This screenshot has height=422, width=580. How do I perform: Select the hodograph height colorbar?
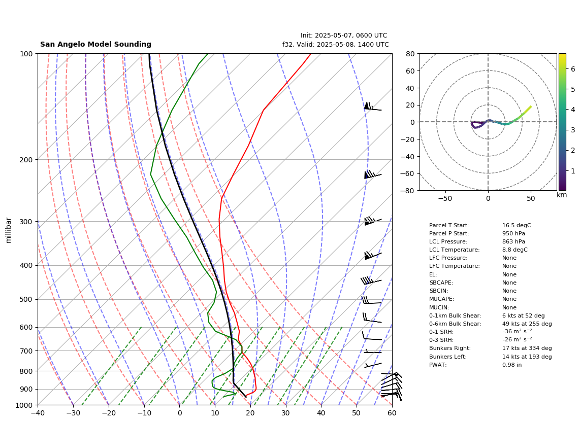click(x=562, y=122)
